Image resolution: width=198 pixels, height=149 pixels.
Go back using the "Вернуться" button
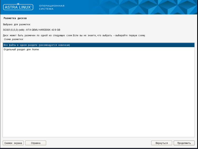tap(162, 143)
